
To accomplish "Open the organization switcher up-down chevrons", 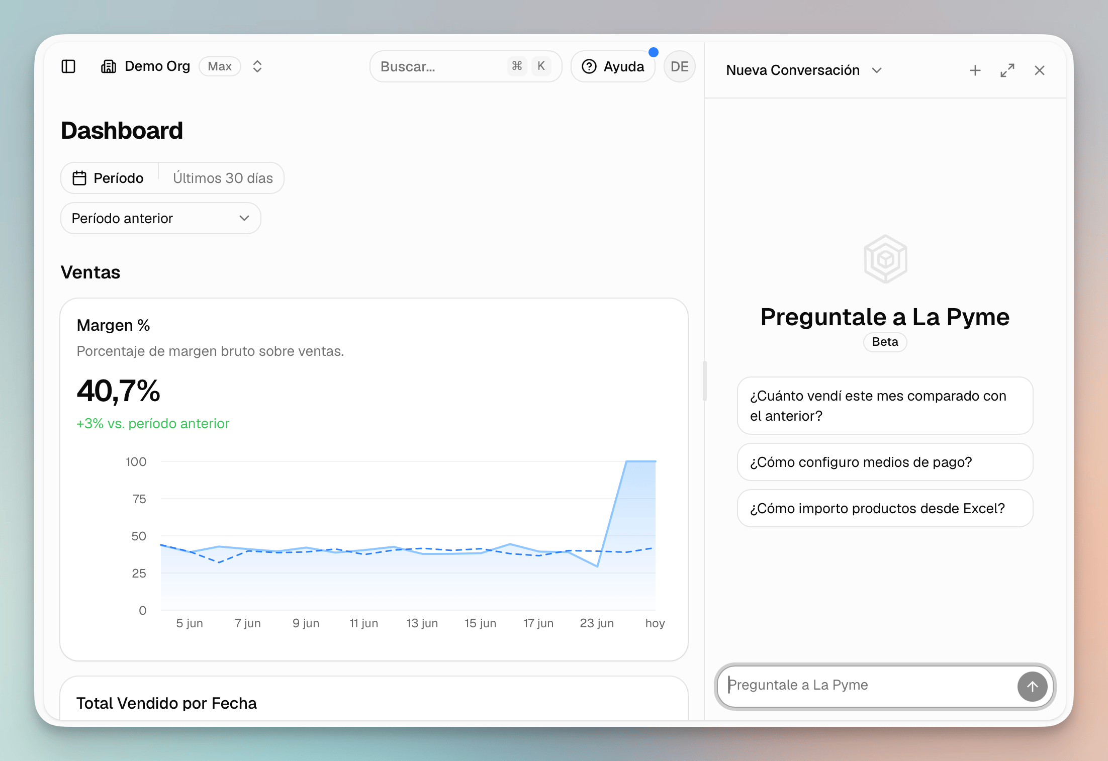I will click(x=257, y=66).
